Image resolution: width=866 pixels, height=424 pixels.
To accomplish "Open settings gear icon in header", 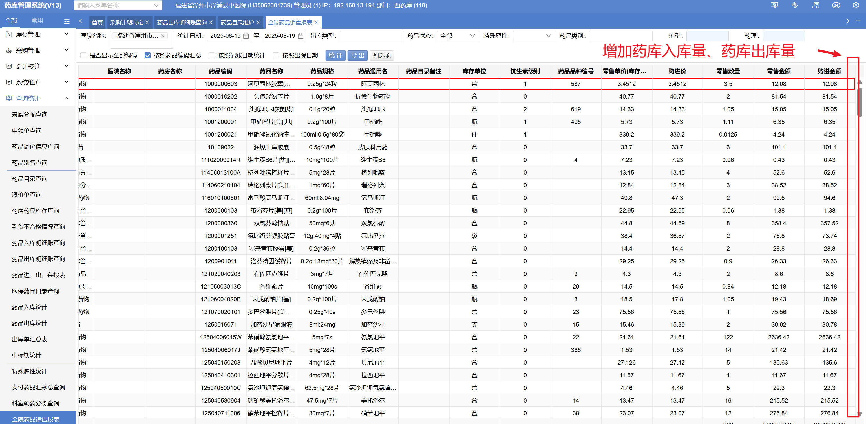I will coord(856,5).
